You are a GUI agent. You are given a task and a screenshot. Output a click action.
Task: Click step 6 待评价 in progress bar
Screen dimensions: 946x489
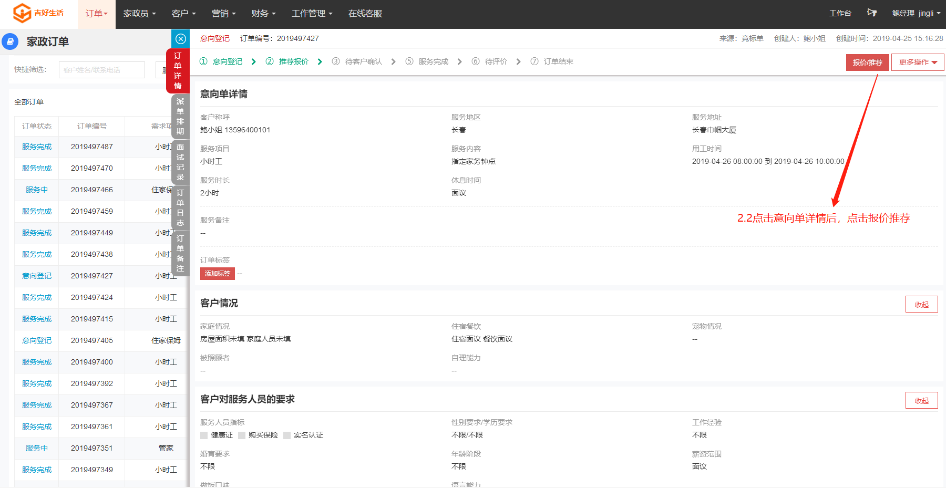489,61
